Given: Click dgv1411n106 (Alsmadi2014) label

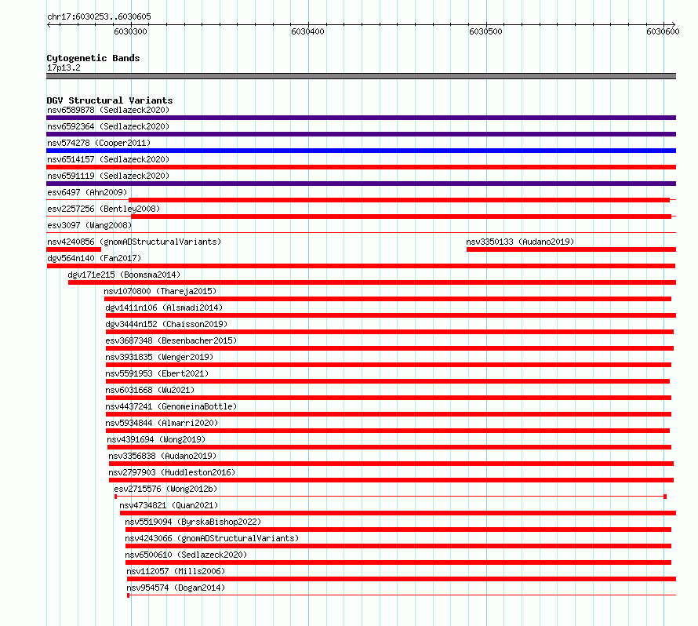Looking at the screenshot, I should click(164, 308).
